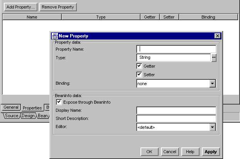
Task: Open the Design tab
Action: 28,116
